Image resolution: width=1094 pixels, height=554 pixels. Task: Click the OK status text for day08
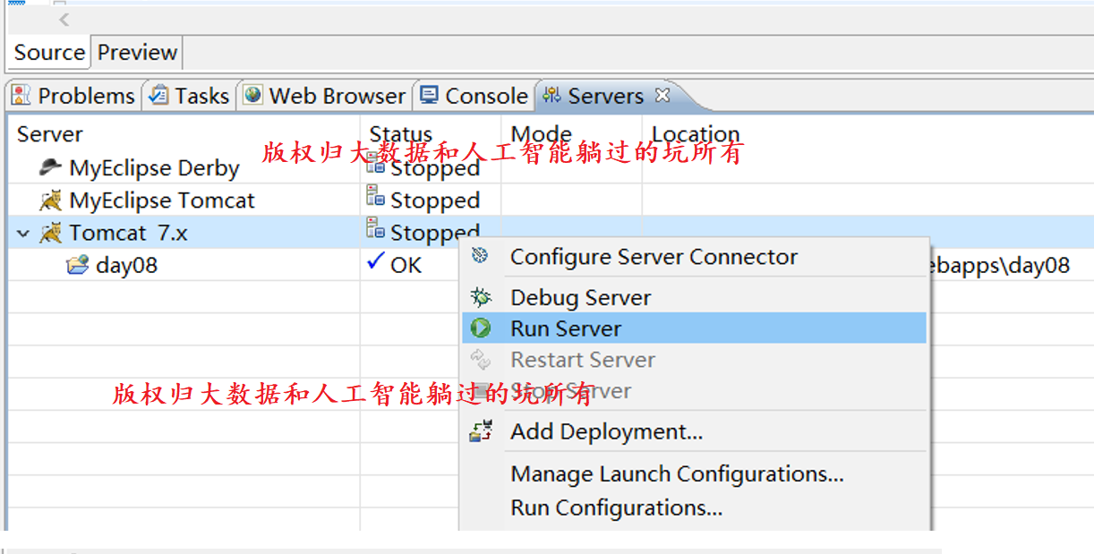(x=406, y=266)
